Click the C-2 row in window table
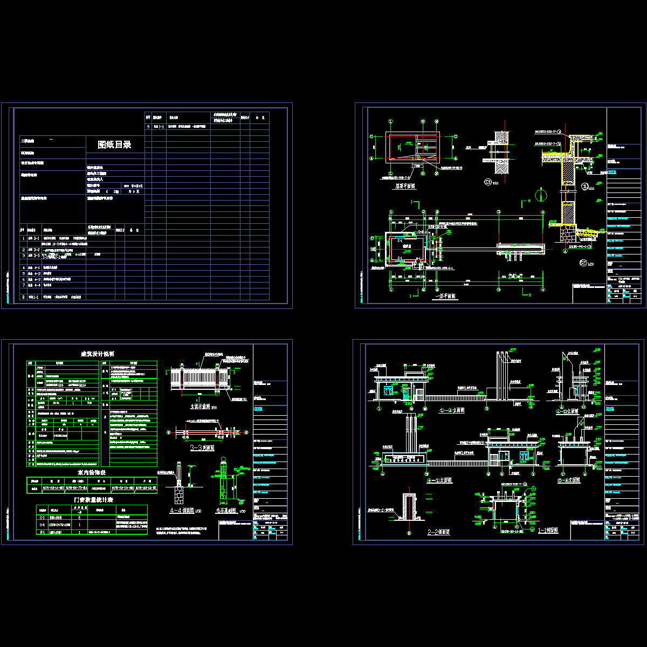 [92, 524]
